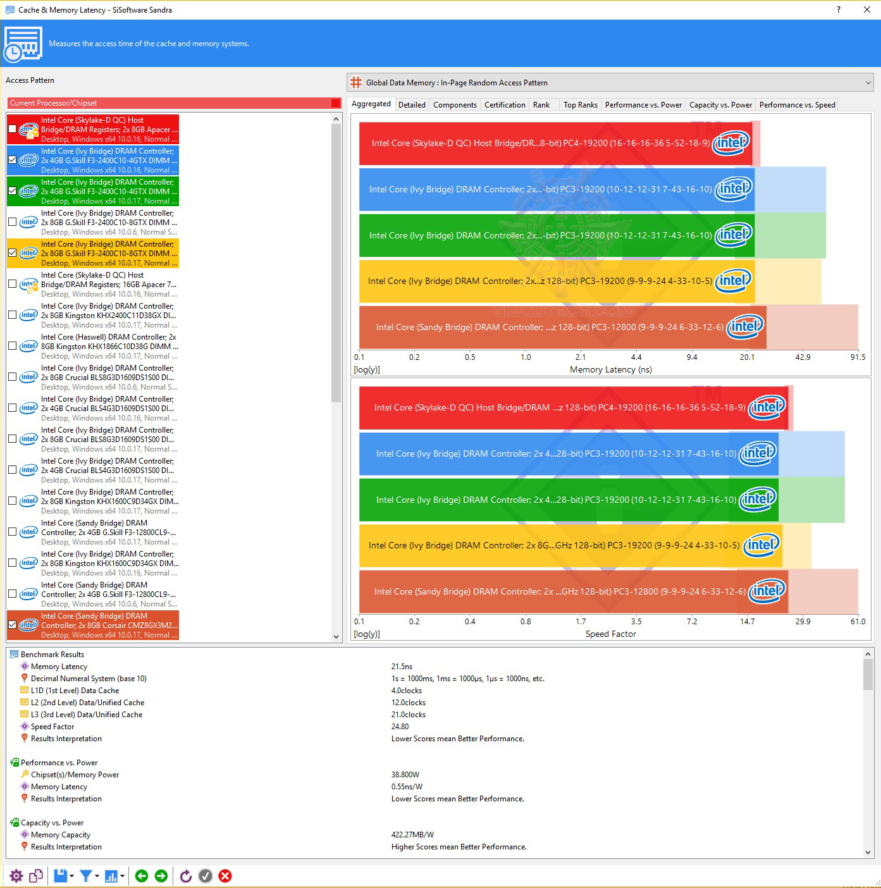This screenshot has height=888, width=881.
Task: Check the Haswell Kingston KHX1866C10D38G entry
Action: click(13, 346)
